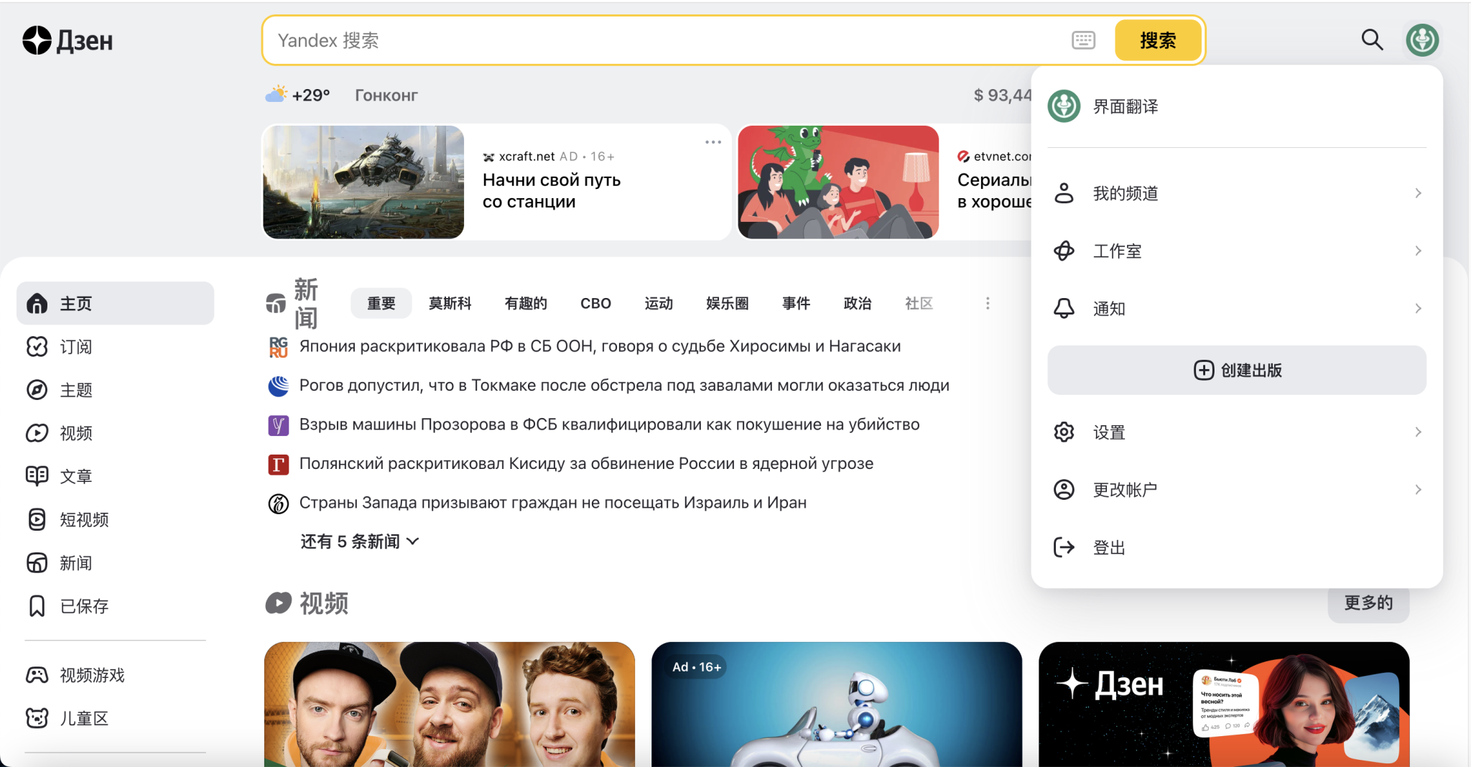Screen dimensions: 1471x767
Task: Click the Дзен logo
Action: click(x=68, y=39)
